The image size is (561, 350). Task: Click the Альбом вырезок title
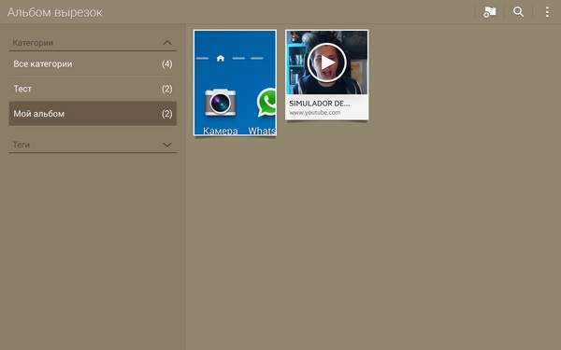pos(55,12)
